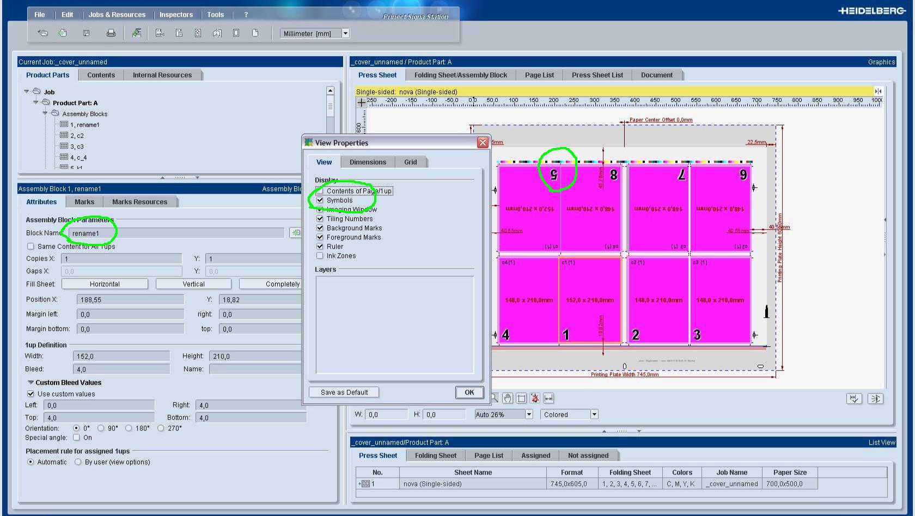
Task: Open the Colored display mode dropdown
Action: coord(594,415)
